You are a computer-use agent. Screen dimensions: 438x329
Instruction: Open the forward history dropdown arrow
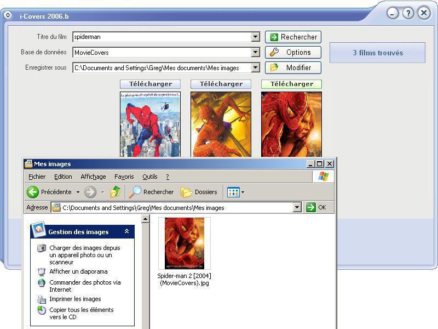click(x=103, y=192)
